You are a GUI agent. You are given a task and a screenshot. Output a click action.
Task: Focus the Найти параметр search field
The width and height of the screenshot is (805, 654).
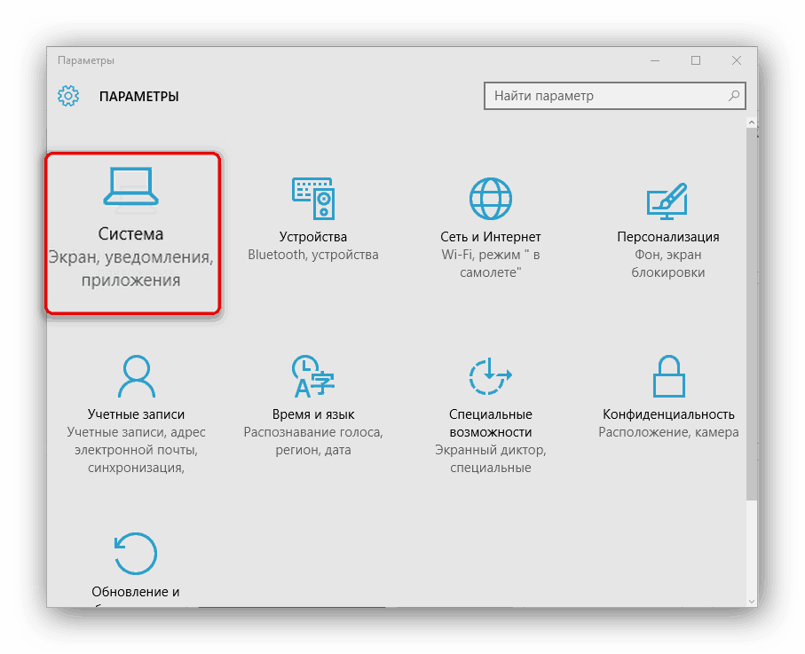604,96
